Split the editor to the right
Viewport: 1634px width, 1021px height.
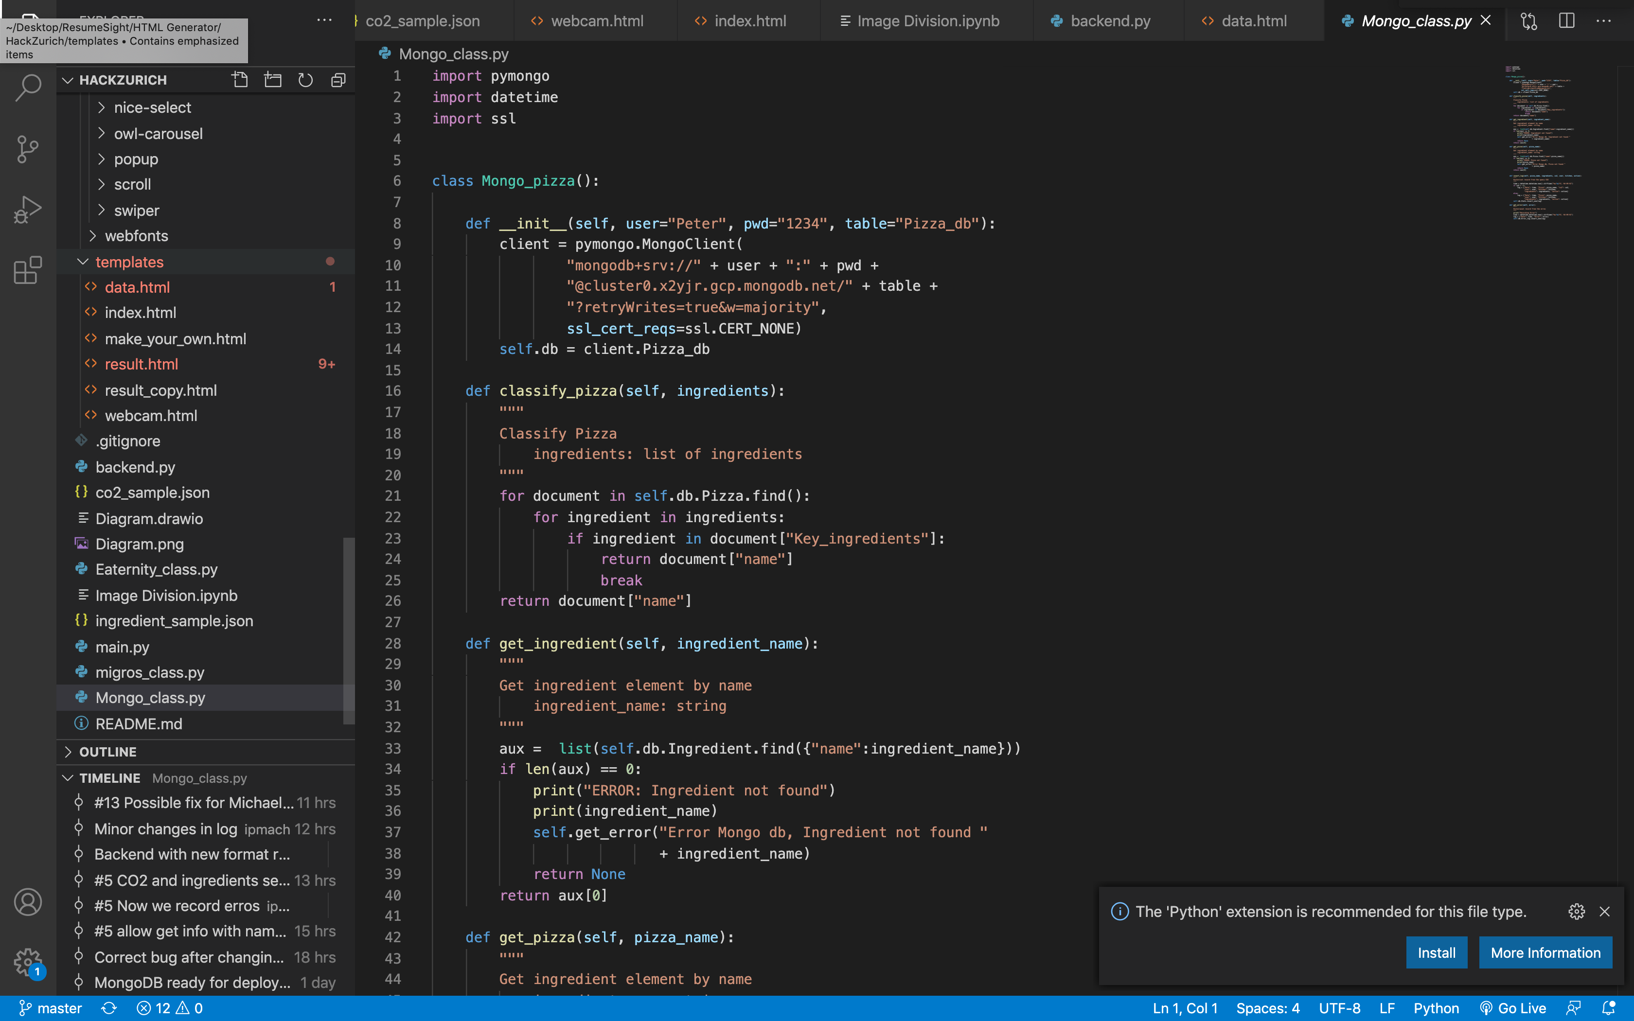click(x=1566, y=21)
